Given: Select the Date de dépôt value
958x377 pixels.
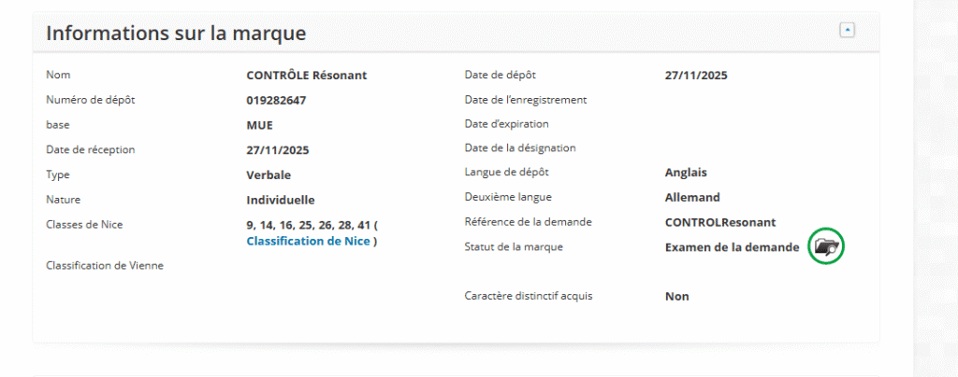Looking at the screenshot, I should click(696, 76).
